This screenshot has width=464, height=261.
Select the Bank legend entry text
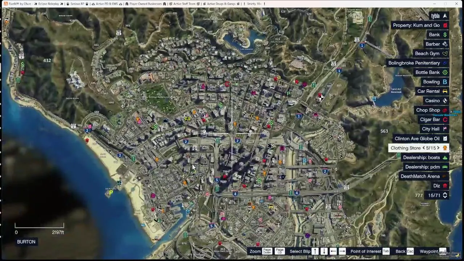(x=434, y=35)
